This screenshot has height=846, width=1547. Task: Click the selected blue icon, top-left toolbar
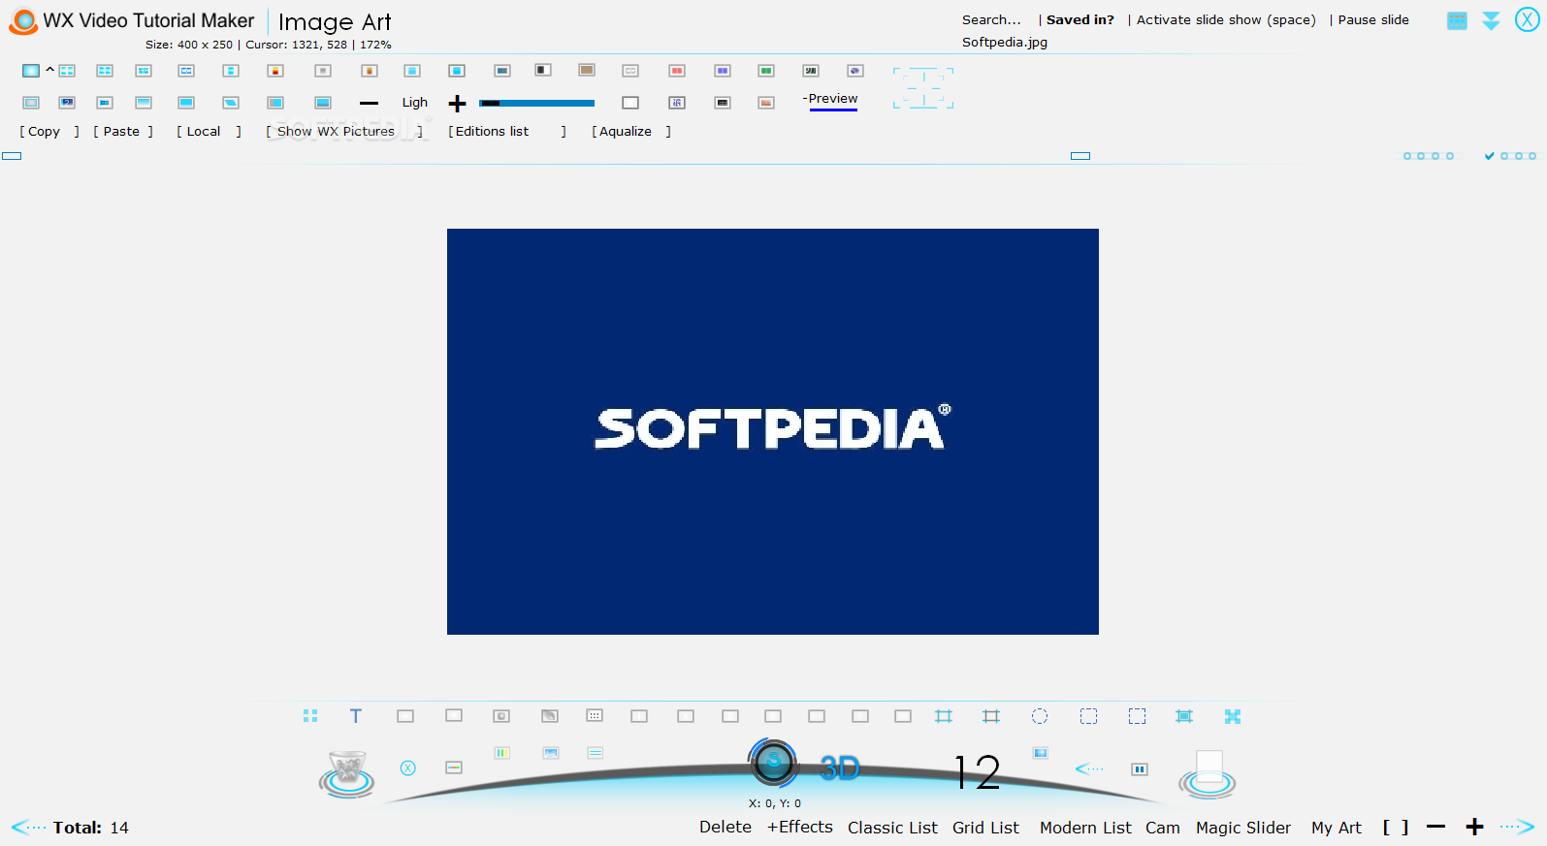tap(31, 71)
